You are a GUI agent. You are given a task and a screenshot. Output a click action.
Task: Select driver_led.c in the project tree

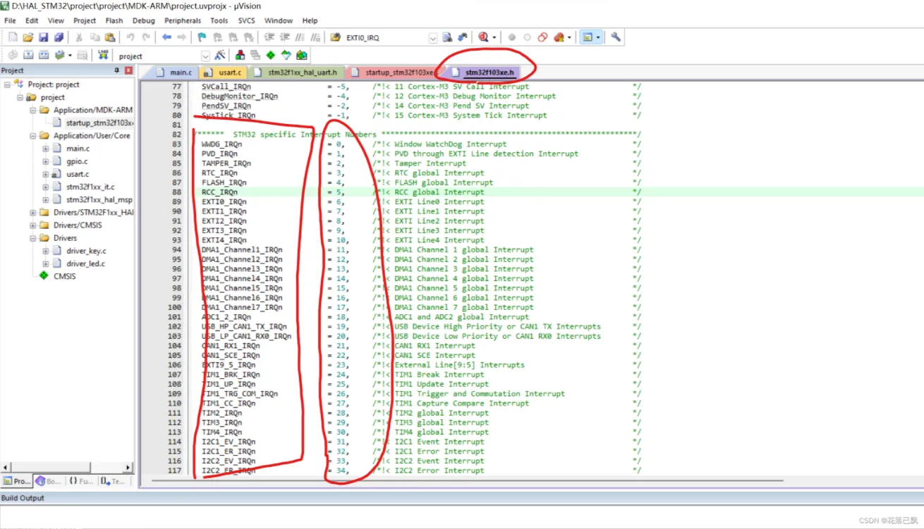tap(86, 263)
